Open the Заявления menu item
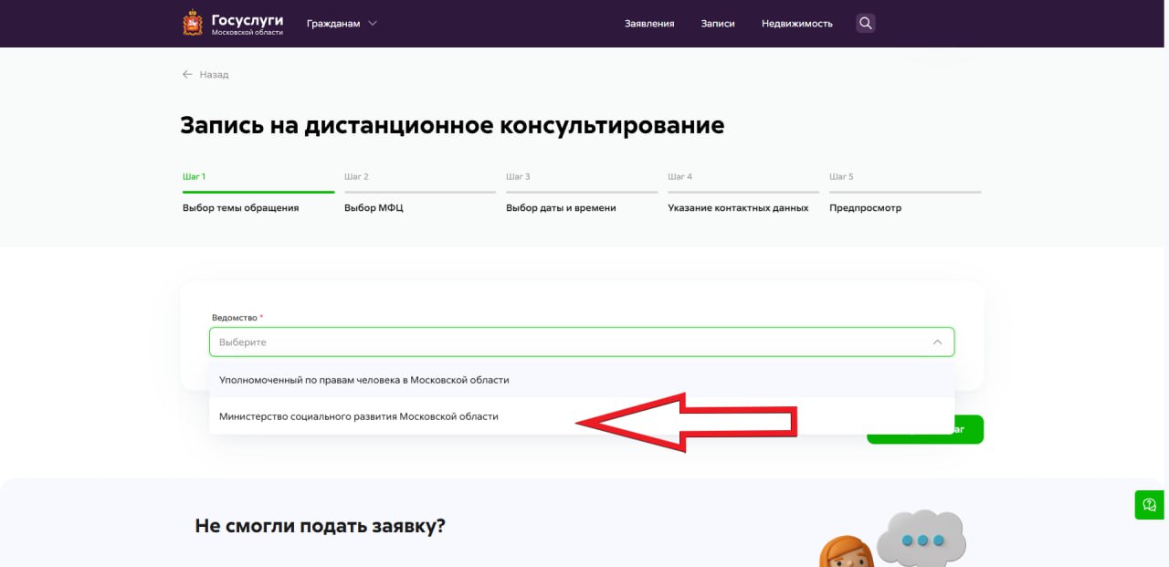Screen dimensions: 1169x567 (649, 24)
